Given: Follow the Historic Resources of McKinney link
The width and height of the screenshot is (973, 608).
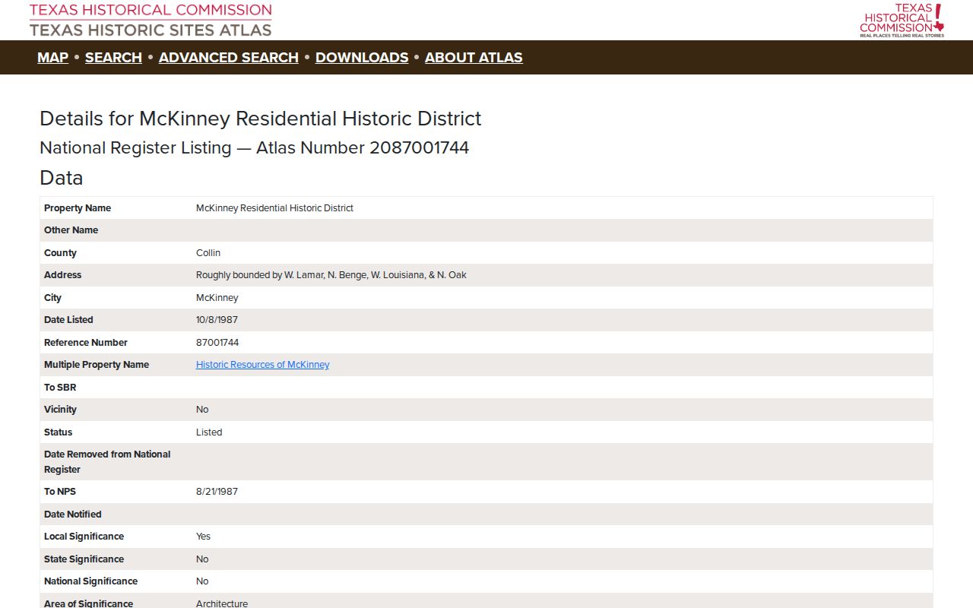Looking at the screenshot, I should pyautogui.click(x=263, y=365).
